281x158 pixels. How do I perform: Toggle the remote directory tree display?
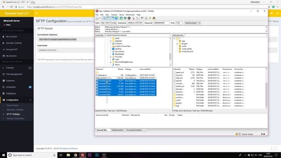pos(112,18)
